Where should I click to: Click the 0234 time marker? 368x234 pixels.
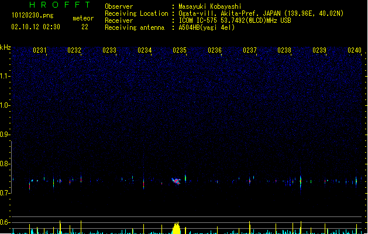point(145,50)
